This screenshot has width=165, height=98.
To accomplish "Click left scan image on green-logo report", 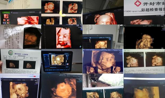I will [x=13, y=64].
